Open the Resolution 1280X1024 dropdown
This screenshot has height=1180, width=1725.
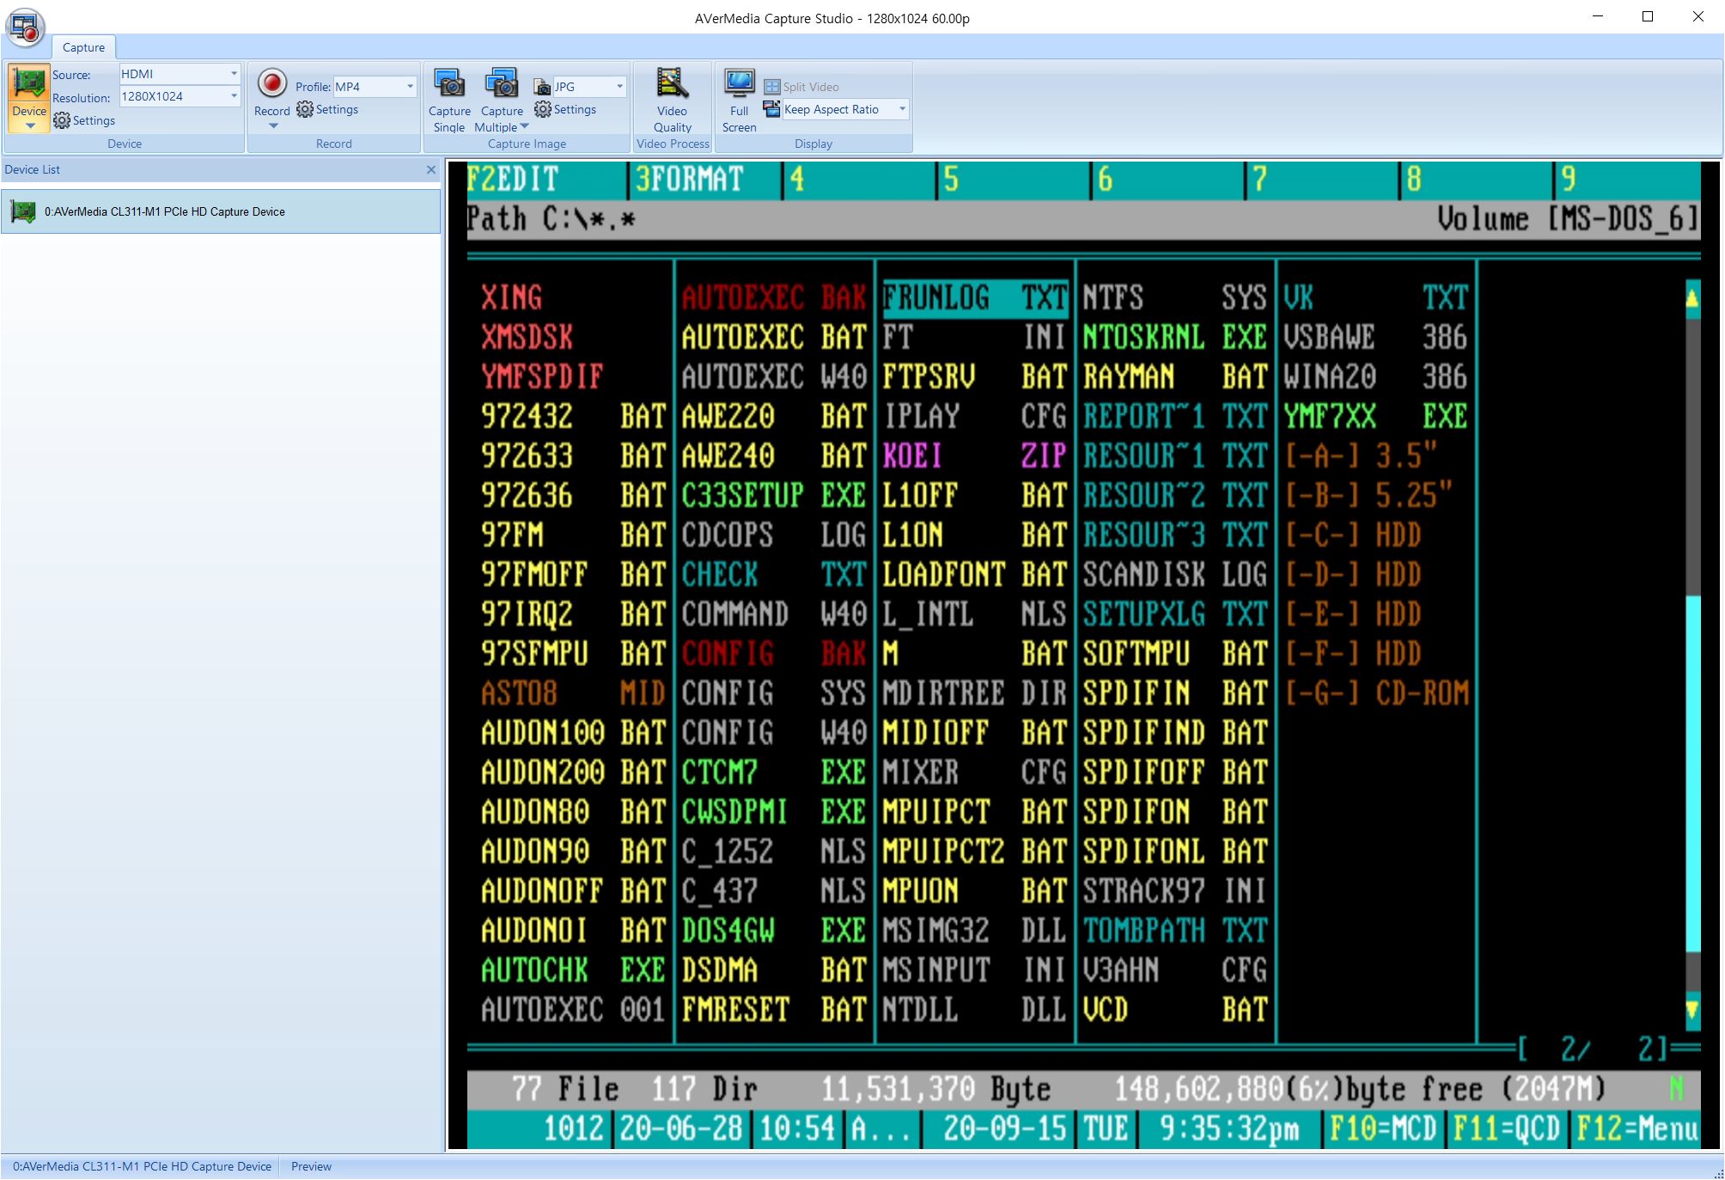(x=234, y=97)
